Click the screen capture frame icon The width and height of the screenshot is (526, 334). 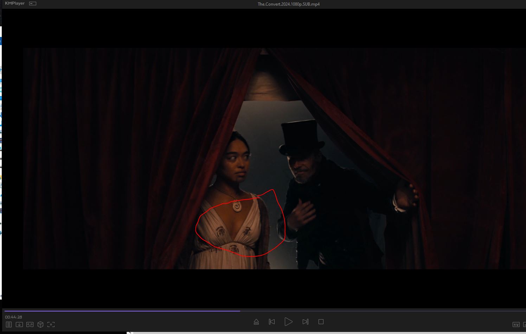point(51,324)
